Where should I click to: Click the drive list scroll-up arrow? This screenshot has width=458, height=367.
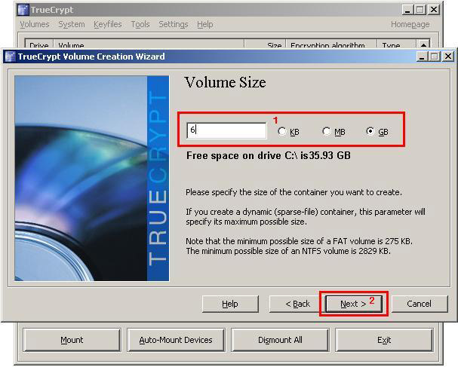[x=423, y=44]
